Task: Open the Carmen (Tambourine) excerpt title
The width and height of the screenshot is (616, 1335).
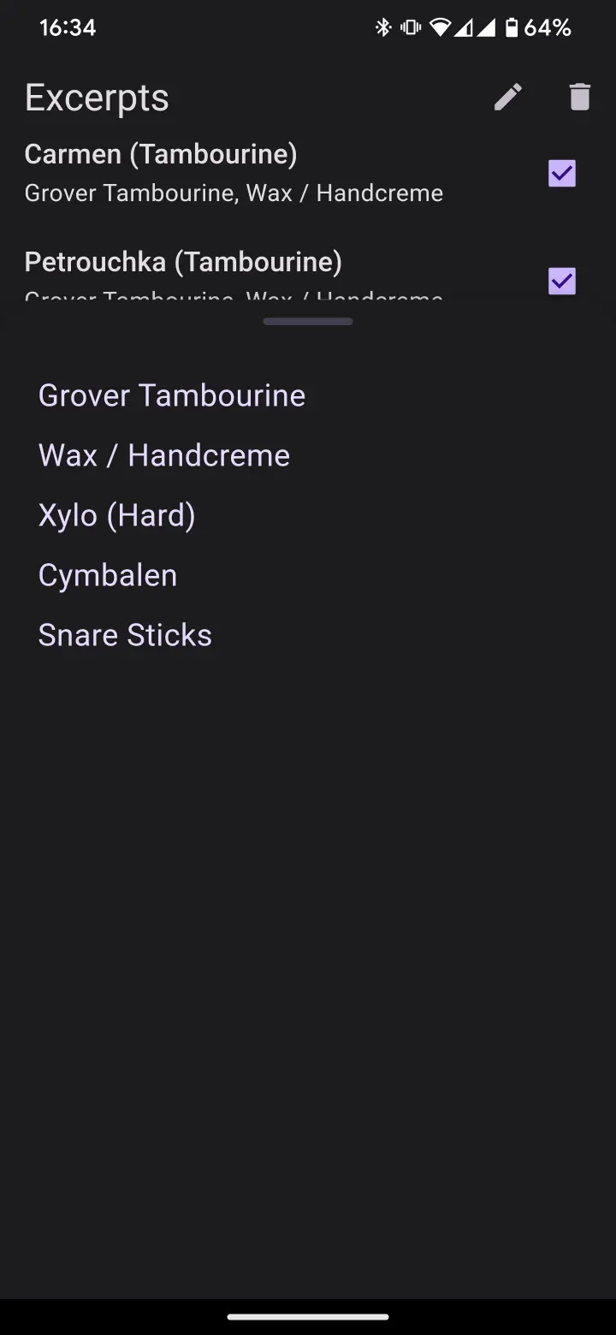Action: (161, 154)
